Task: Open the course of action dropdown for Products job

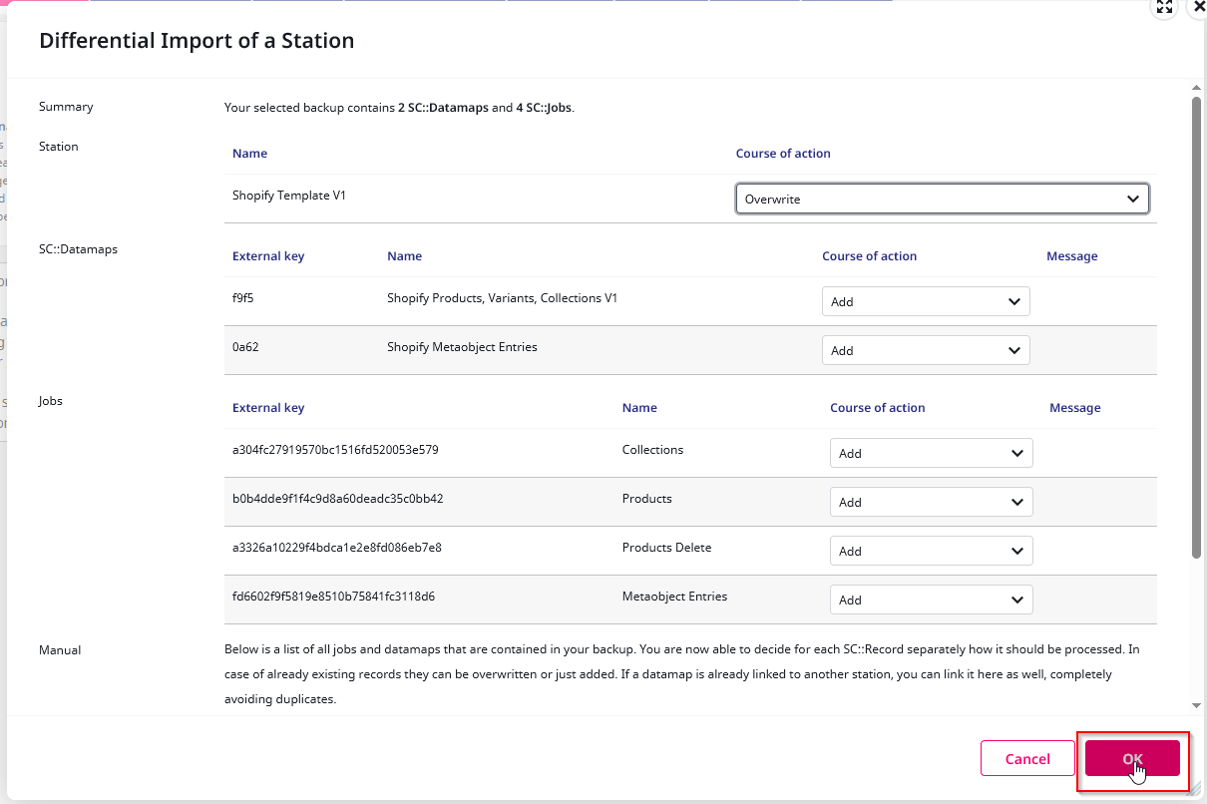Action: 931,502
